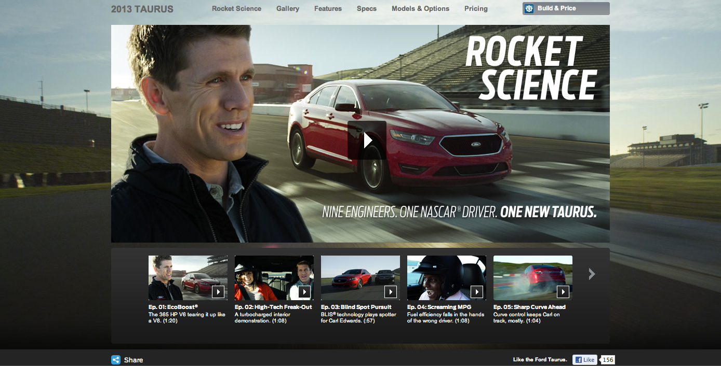Click the 156 like count bubble
The height and width of the screenshot is (366, 721).
tap(607, 360)
